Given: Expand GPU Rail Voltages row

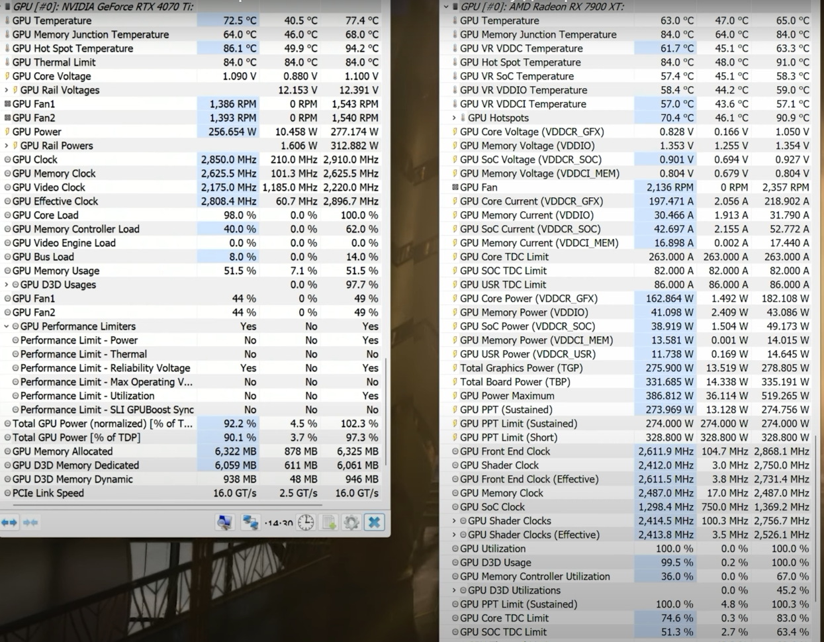Looking at the screenshot, I should [7, 90].
